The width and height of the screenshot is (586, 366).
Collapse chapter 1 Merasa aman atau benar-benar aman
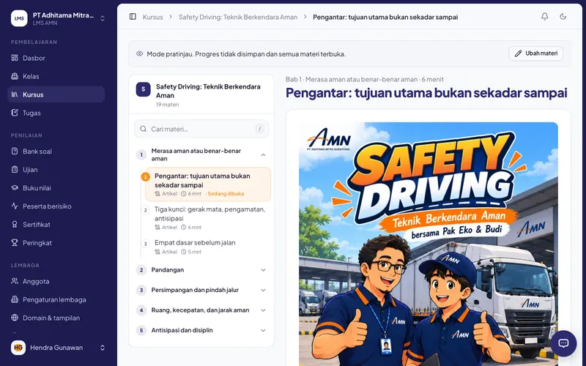tap(202, 154)
